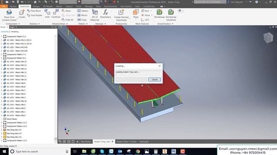Expand Component Pattern 7:1 tree node
Screen dimensions: 277x155
coord(2,55)
